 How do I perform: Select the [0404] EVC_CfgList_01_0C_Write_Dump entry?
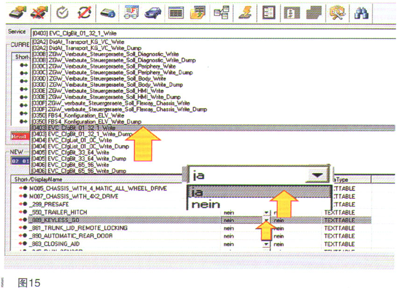click(x=80, y=147)
